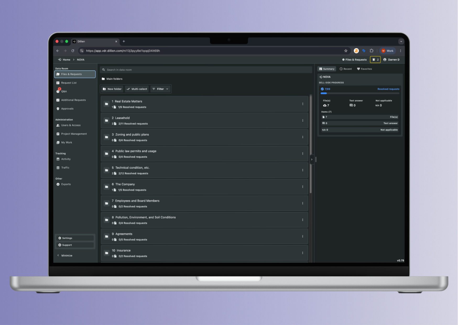Image resolution: width=458 pixels, height=325 pixels.
Task: Click the Pollution, Environment folder icon
Action: click(106, 220)
